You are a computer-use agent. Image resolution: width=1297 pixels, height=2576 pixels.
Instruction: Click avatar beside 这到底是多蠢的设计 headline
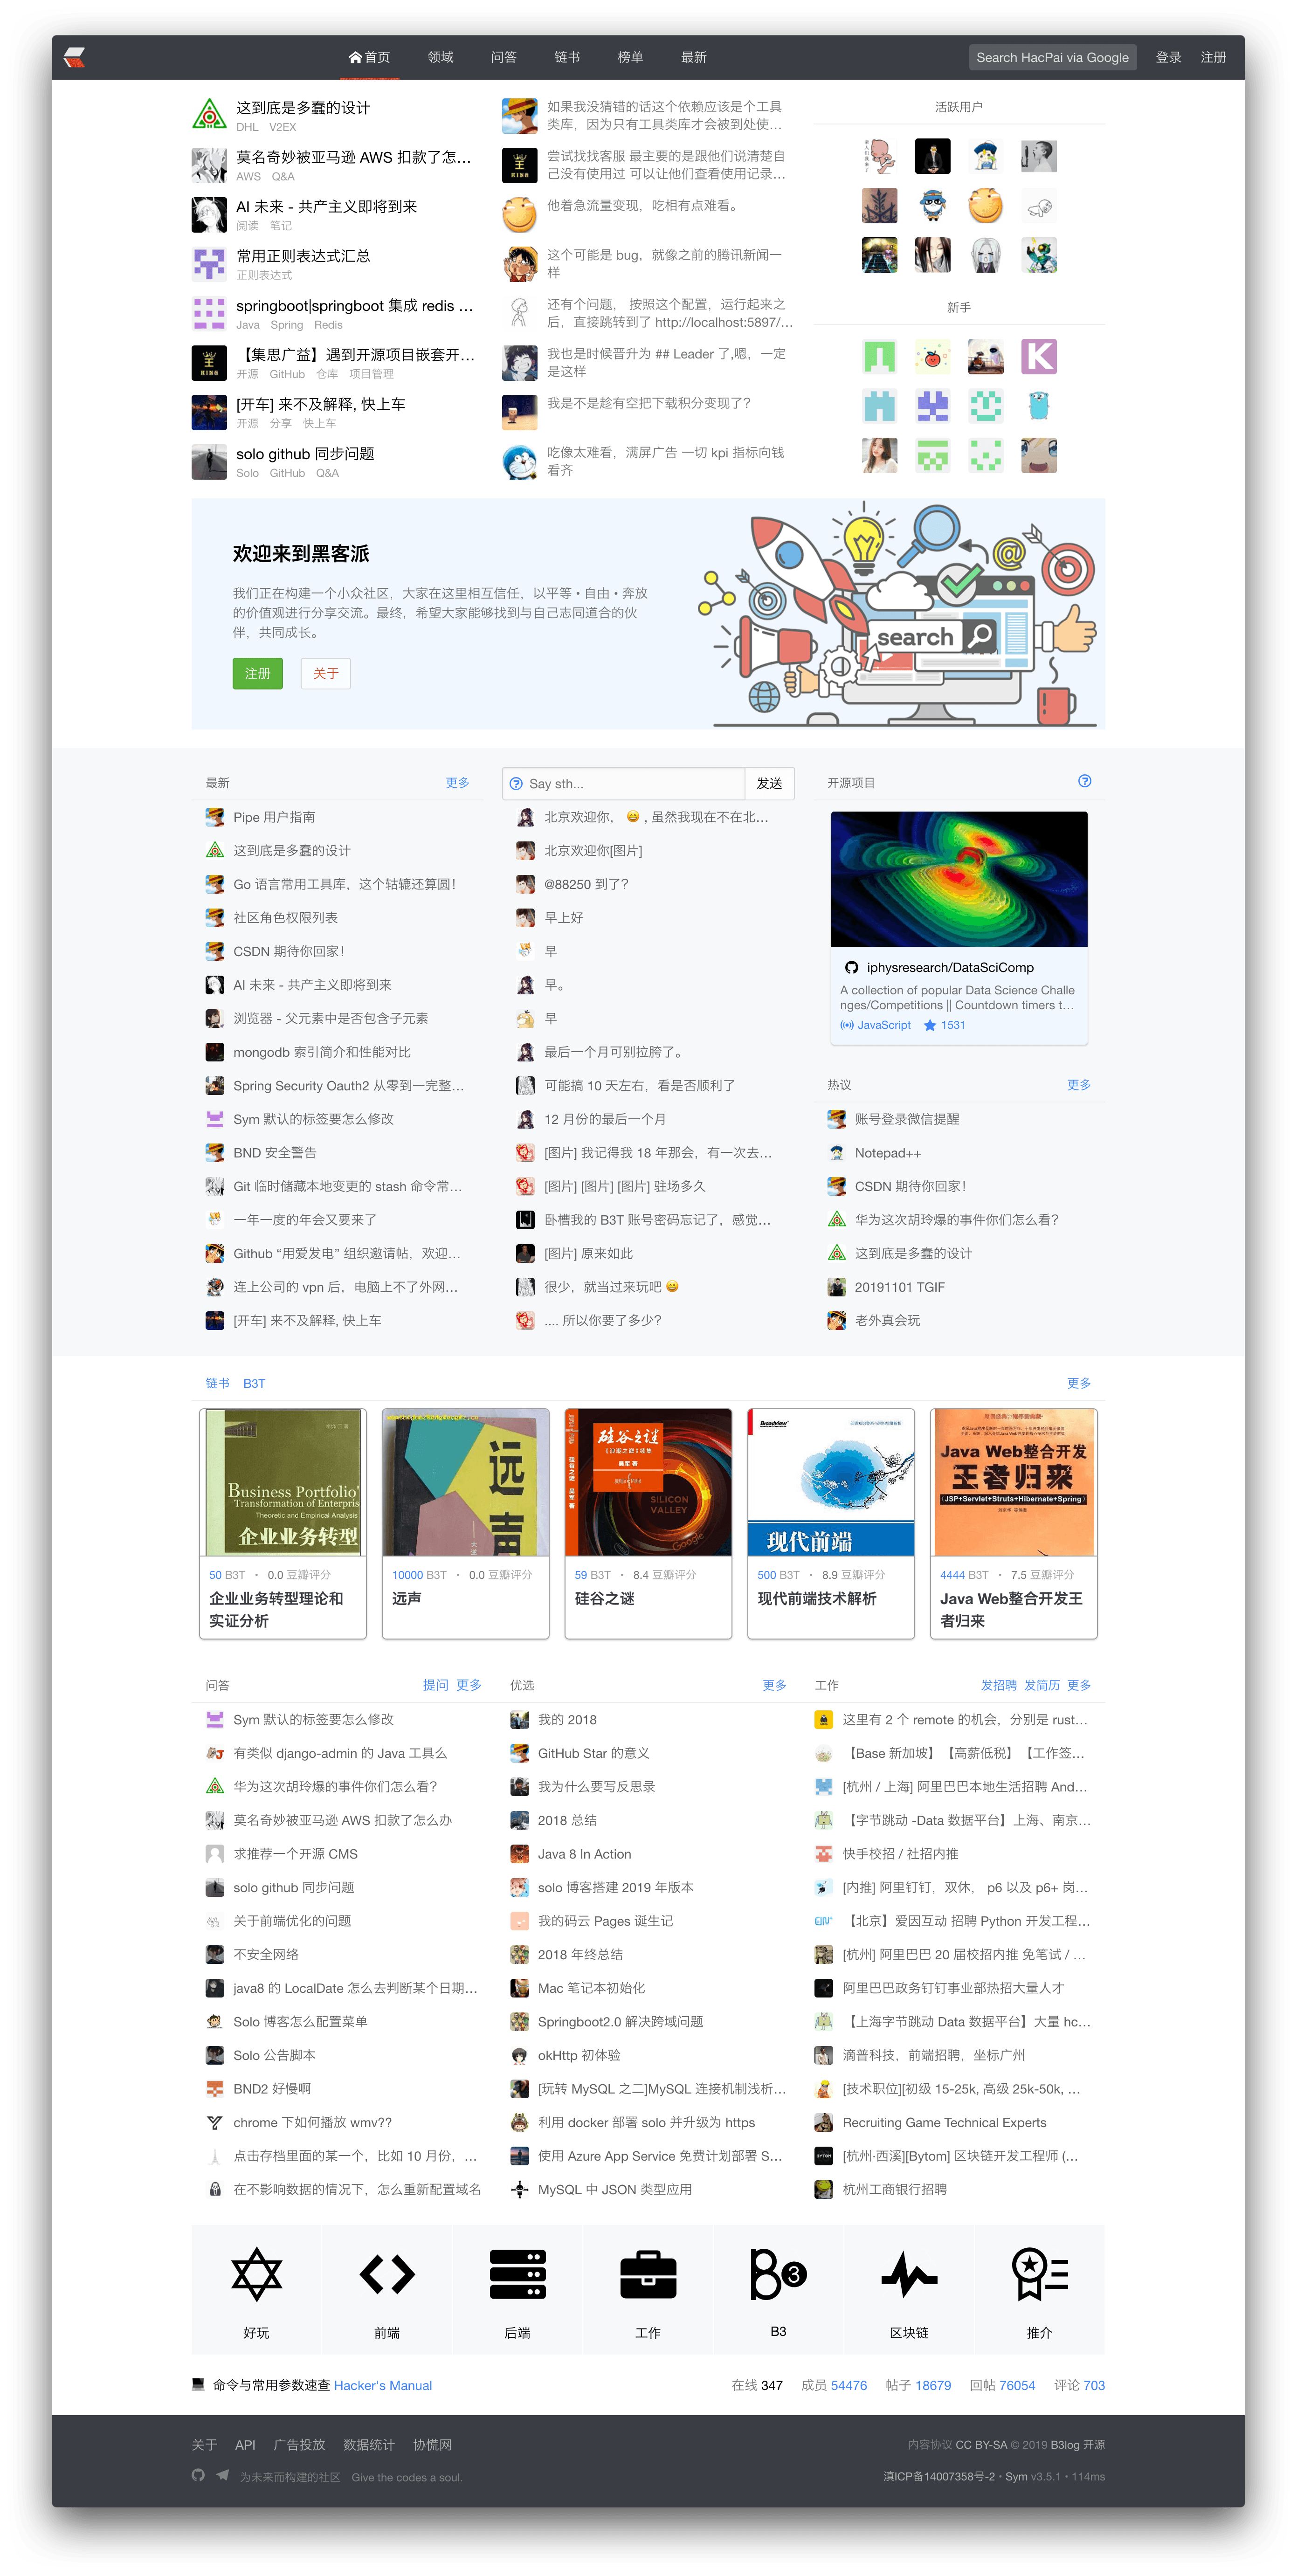(209, 114)
